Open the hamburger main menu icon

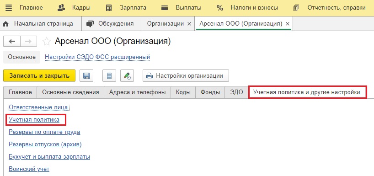8,8
